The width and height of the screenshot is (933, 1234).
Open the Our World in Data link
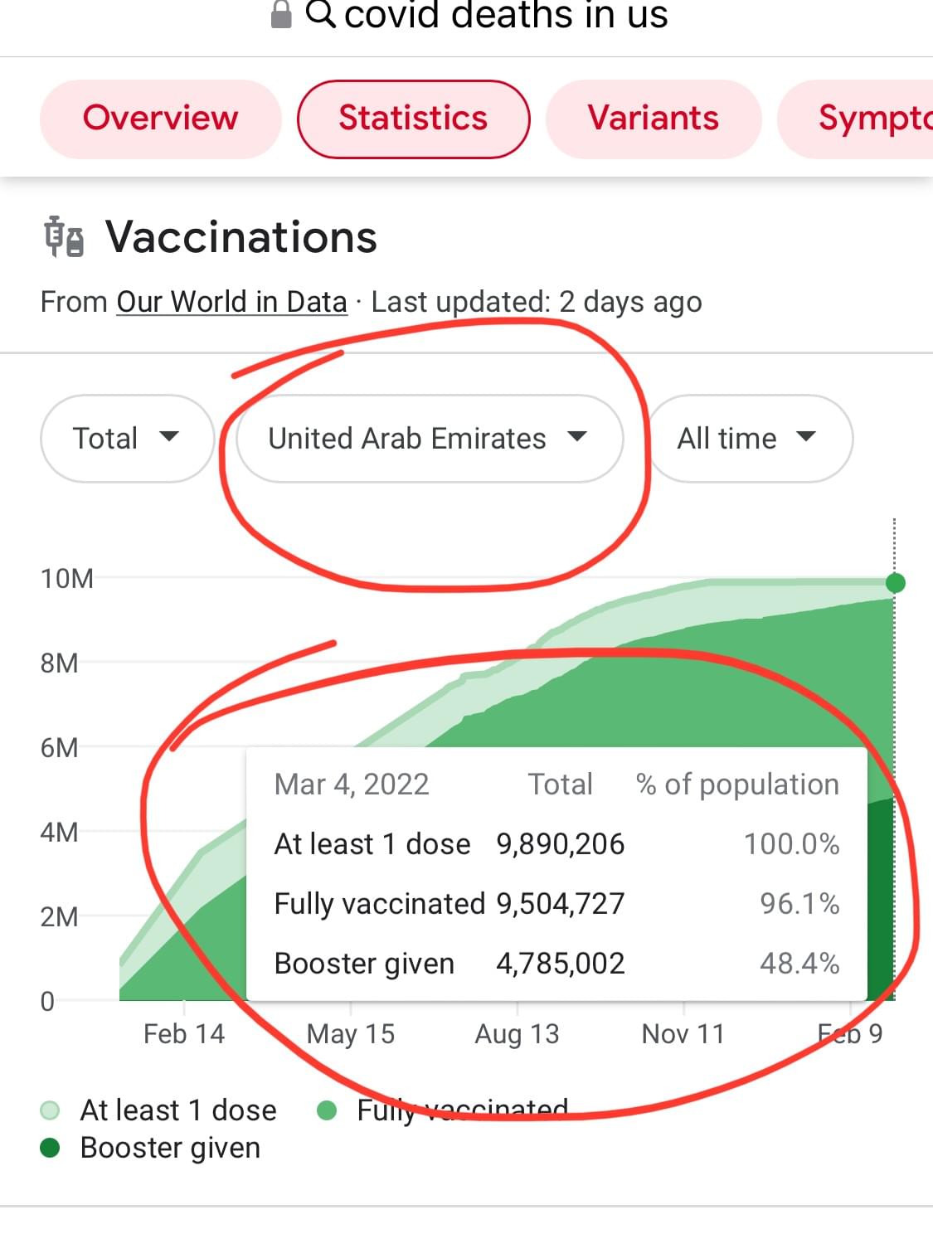(x=231, y=302)
